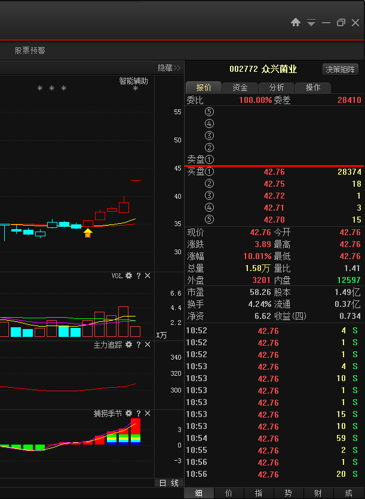Switch to the 分析 tab
The image size is (365, 499).
point(277,87)
